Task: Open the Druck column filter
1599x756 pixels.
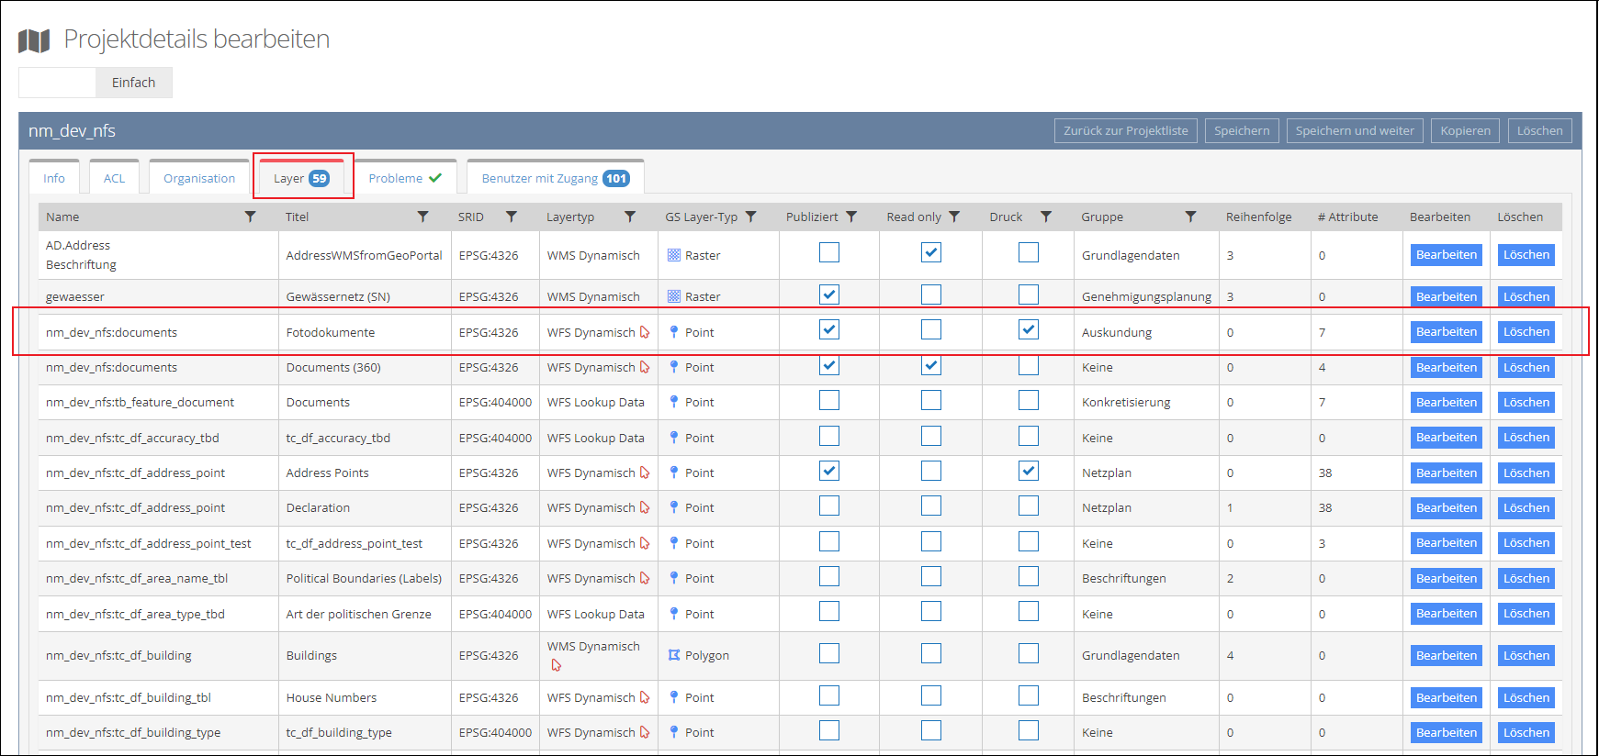Action: pyautogui.click(x=1045, y=217)
